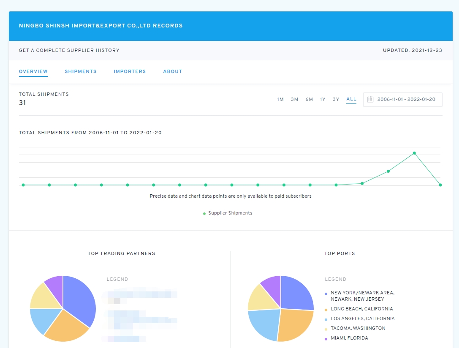Show ALL time shipments
459x348 pixels.
[x=351, y=99]
